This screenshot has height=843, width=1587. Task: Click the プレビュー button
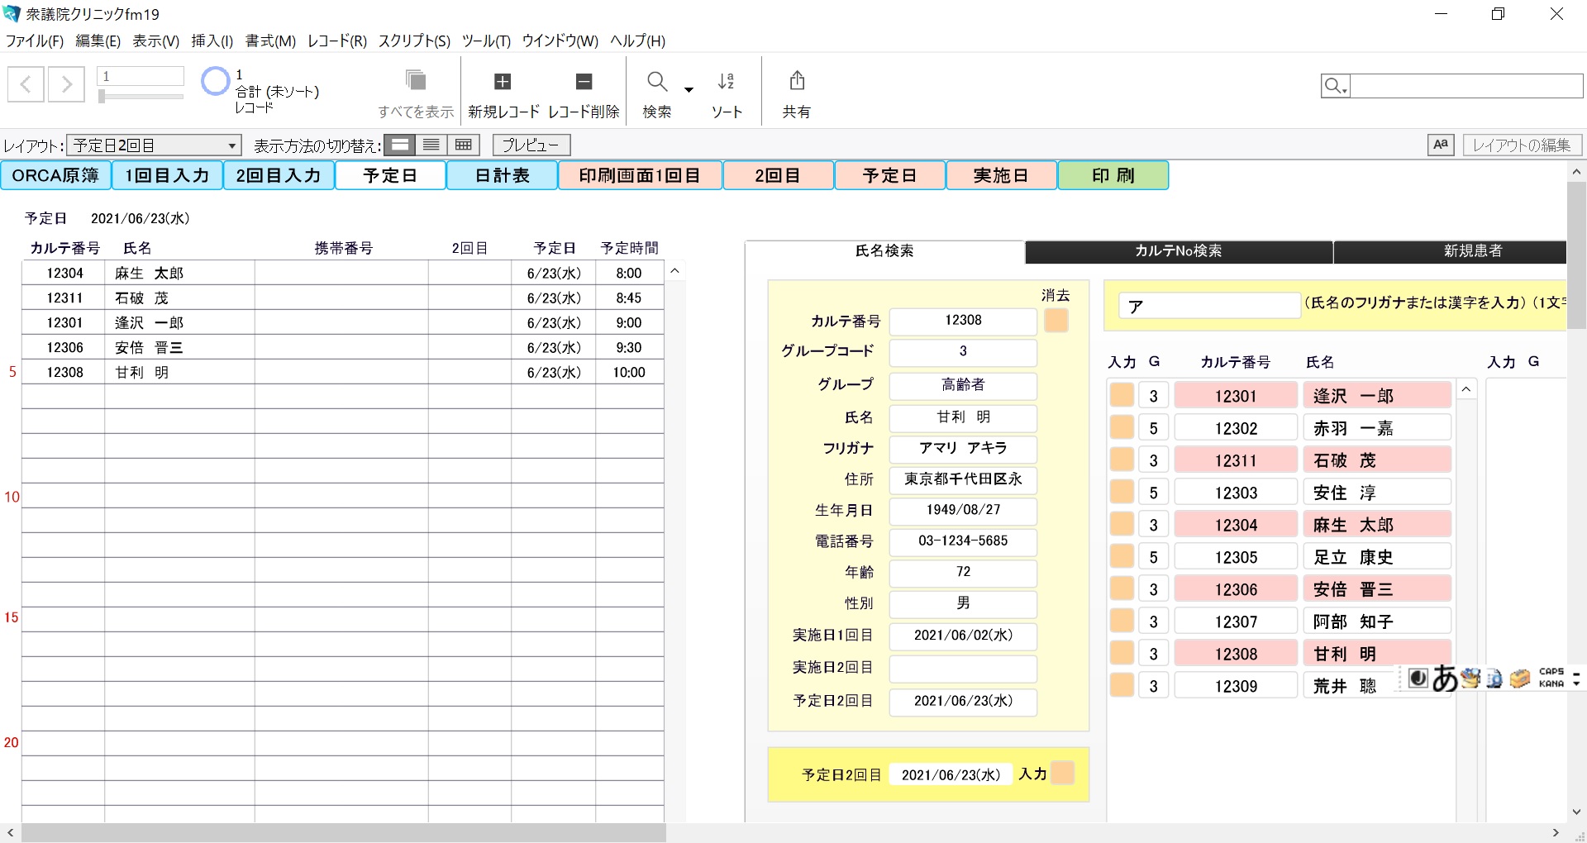tap(531, 145)
